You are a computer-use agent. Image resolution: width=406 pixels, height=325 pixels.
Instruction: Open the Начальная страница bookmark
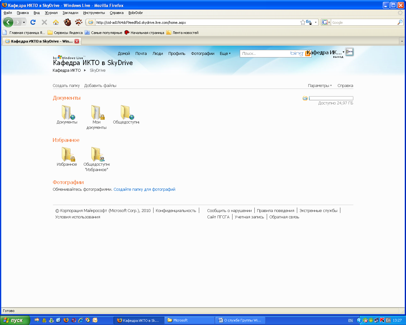click(144, 33)
